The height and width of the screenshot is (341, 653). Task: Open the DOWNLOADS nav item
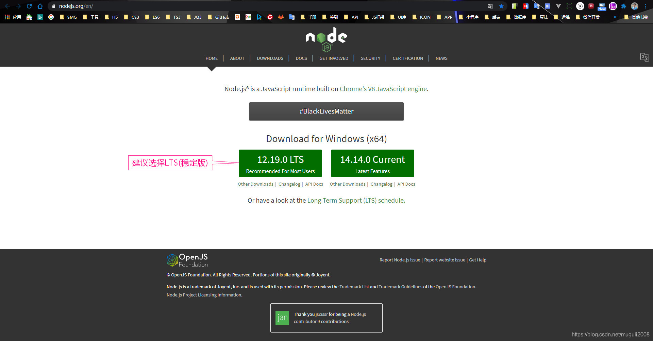270,58
